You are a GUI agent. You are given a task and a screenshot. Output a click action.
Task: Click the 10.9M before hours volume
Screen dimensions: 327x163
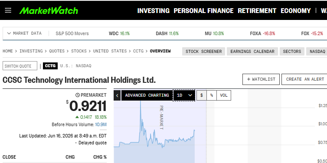(x=101, y=125)
